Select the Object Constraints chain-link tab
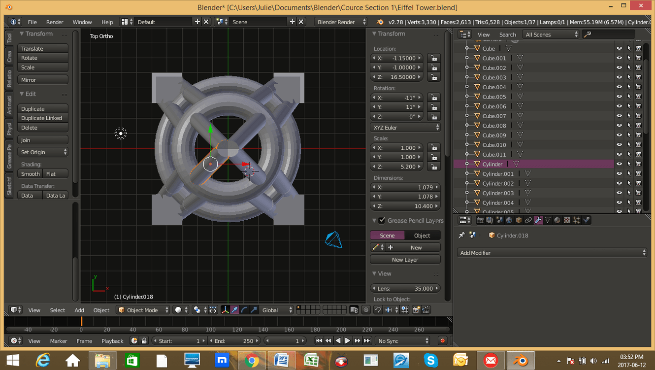Screen dimensions: 655x370 (x=528, y=220)
